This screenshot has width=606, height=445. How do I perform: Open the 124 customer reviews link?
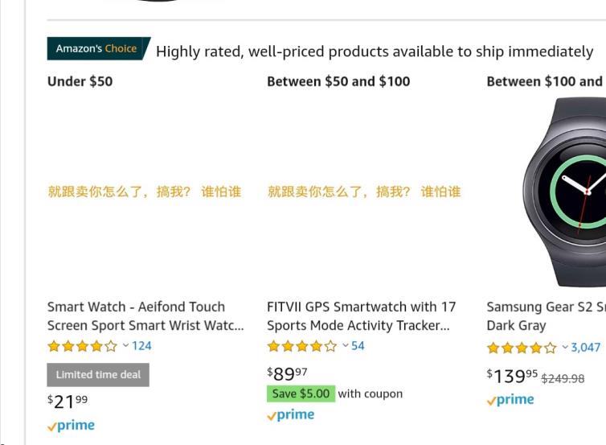coord(141,346)
